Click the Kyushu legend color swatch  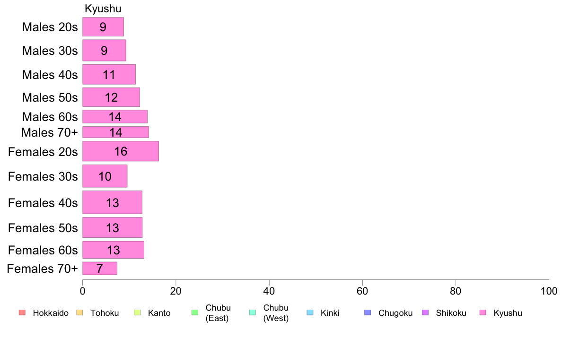pyautogui.click(x=483, y=313)
